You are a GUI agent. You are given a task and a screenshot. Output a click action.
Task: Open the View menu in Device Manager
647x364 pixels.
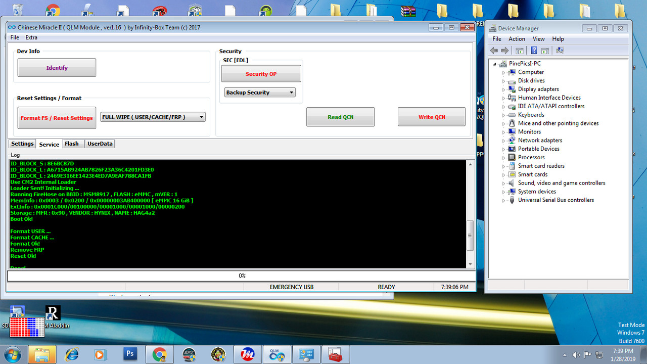pos(539,39)
